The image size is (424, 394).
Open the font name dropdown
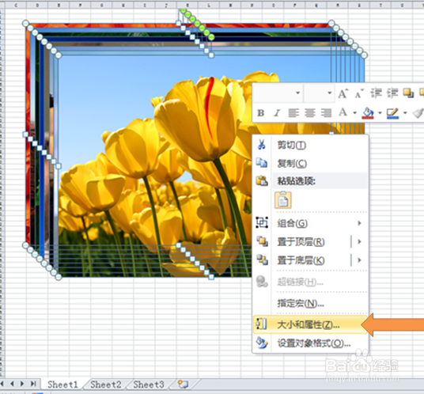coord(297,93)
